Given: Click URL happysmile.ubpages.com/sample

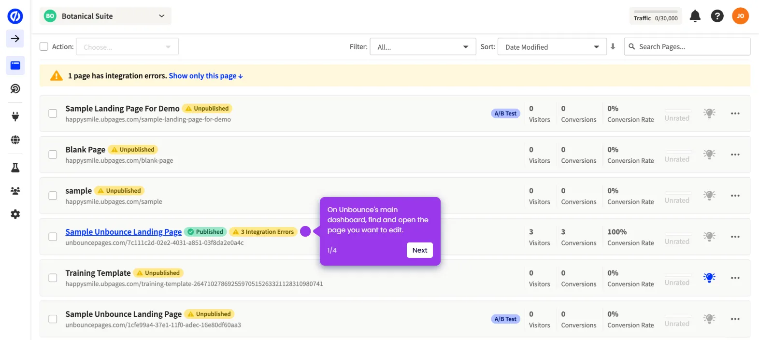Looking at the screenshot, I should pyautogui.click(x=114, y=202).
